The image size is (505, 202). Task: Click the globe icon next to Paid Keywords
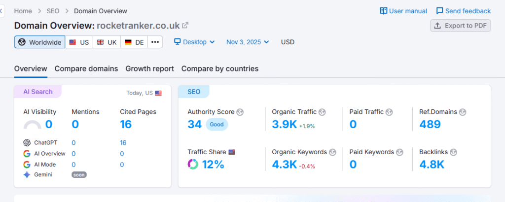coord(399,152)
